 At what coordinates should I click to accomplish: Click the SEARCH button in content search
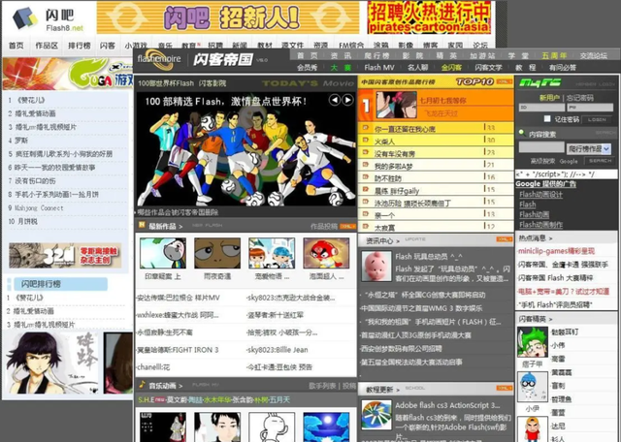coord(600,161)
